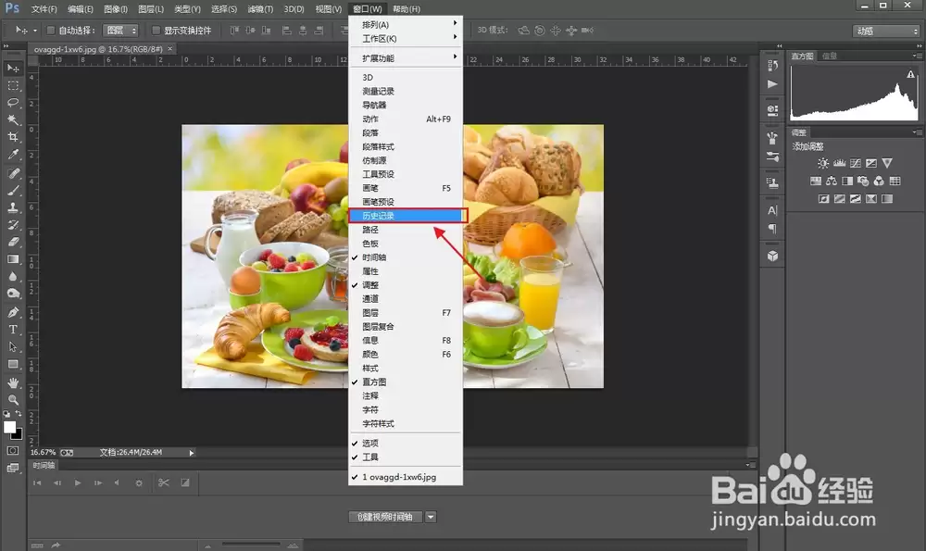Select the Magic Wand tool
The width and height of the screenshot is (926, 551).
click(x=13, y=119)
